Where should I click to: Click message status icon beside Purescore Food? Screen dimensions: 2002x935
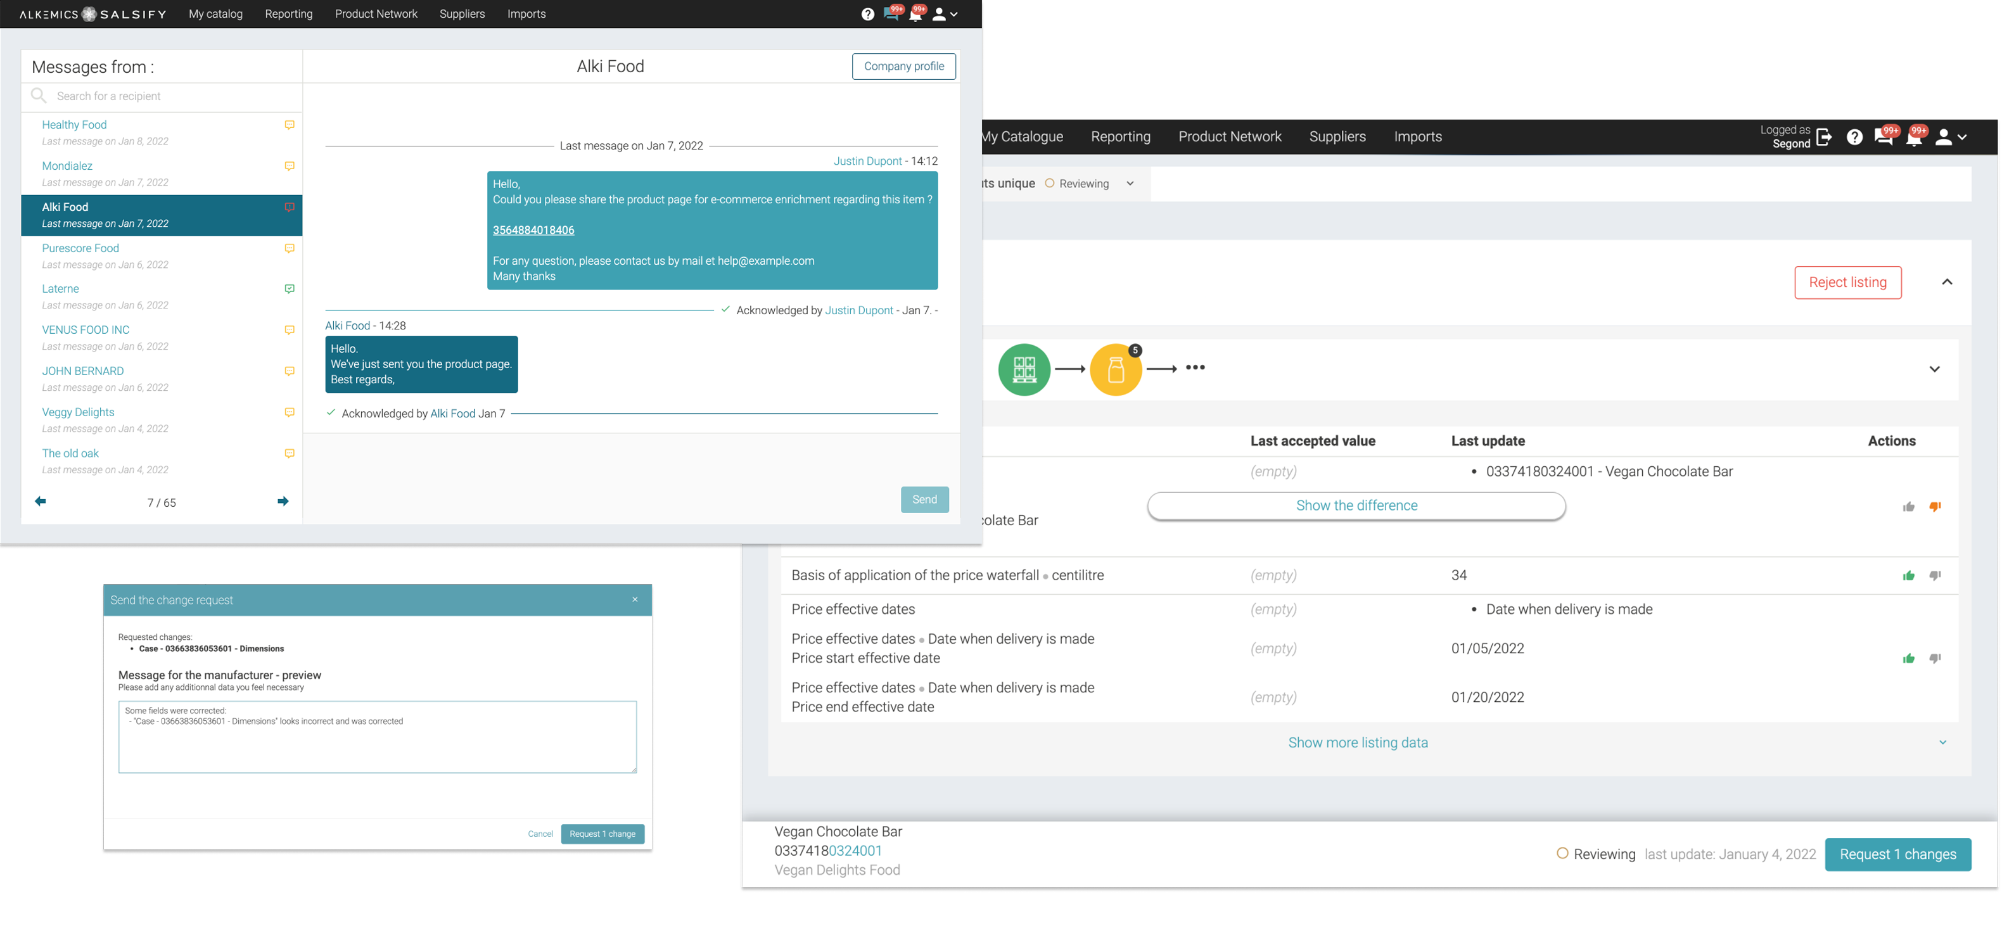(289, 249)
